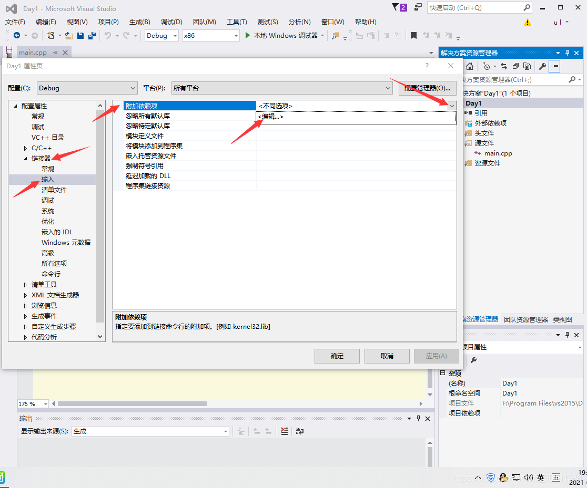This screenshot has height=488, width=587.
Task: Click the new project toolbar icon
Action: tap(50, 36)
